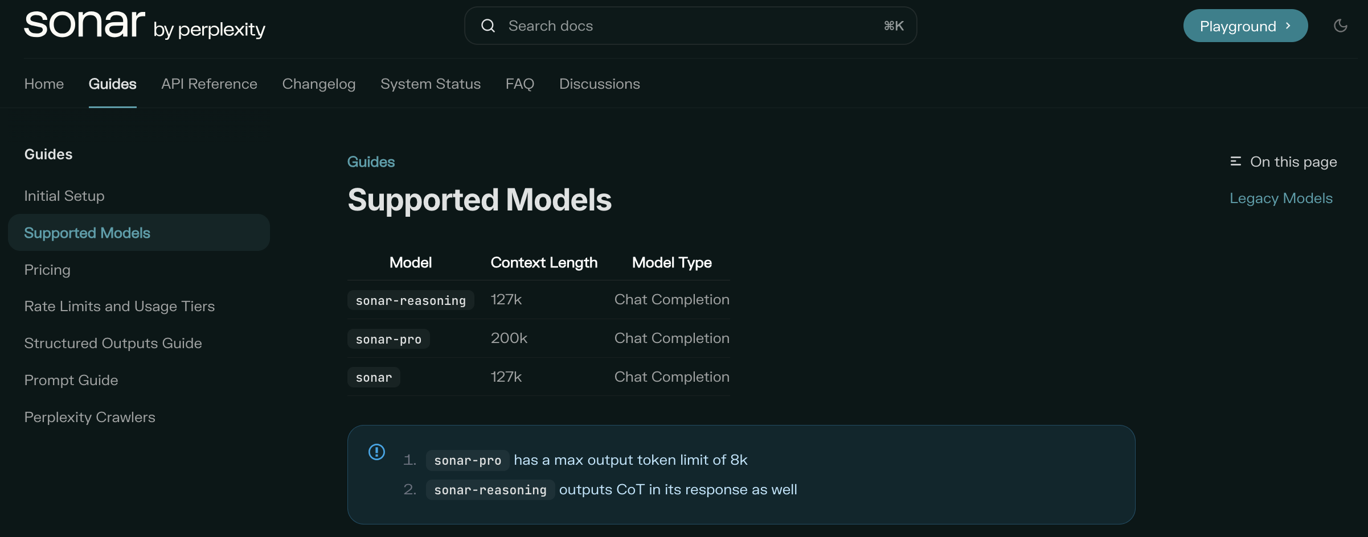Open the Playground button
This screenshot has width=1368, height=537.
tap(1245, 26)
